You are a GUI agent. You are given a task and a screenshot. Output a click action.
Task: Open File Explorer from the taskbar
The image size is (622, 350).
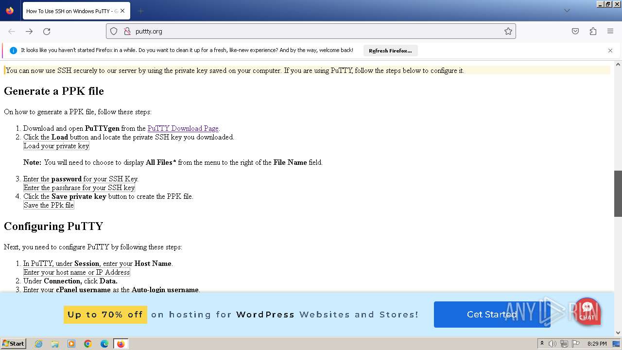pyautogui.click(x=55, y=344)
